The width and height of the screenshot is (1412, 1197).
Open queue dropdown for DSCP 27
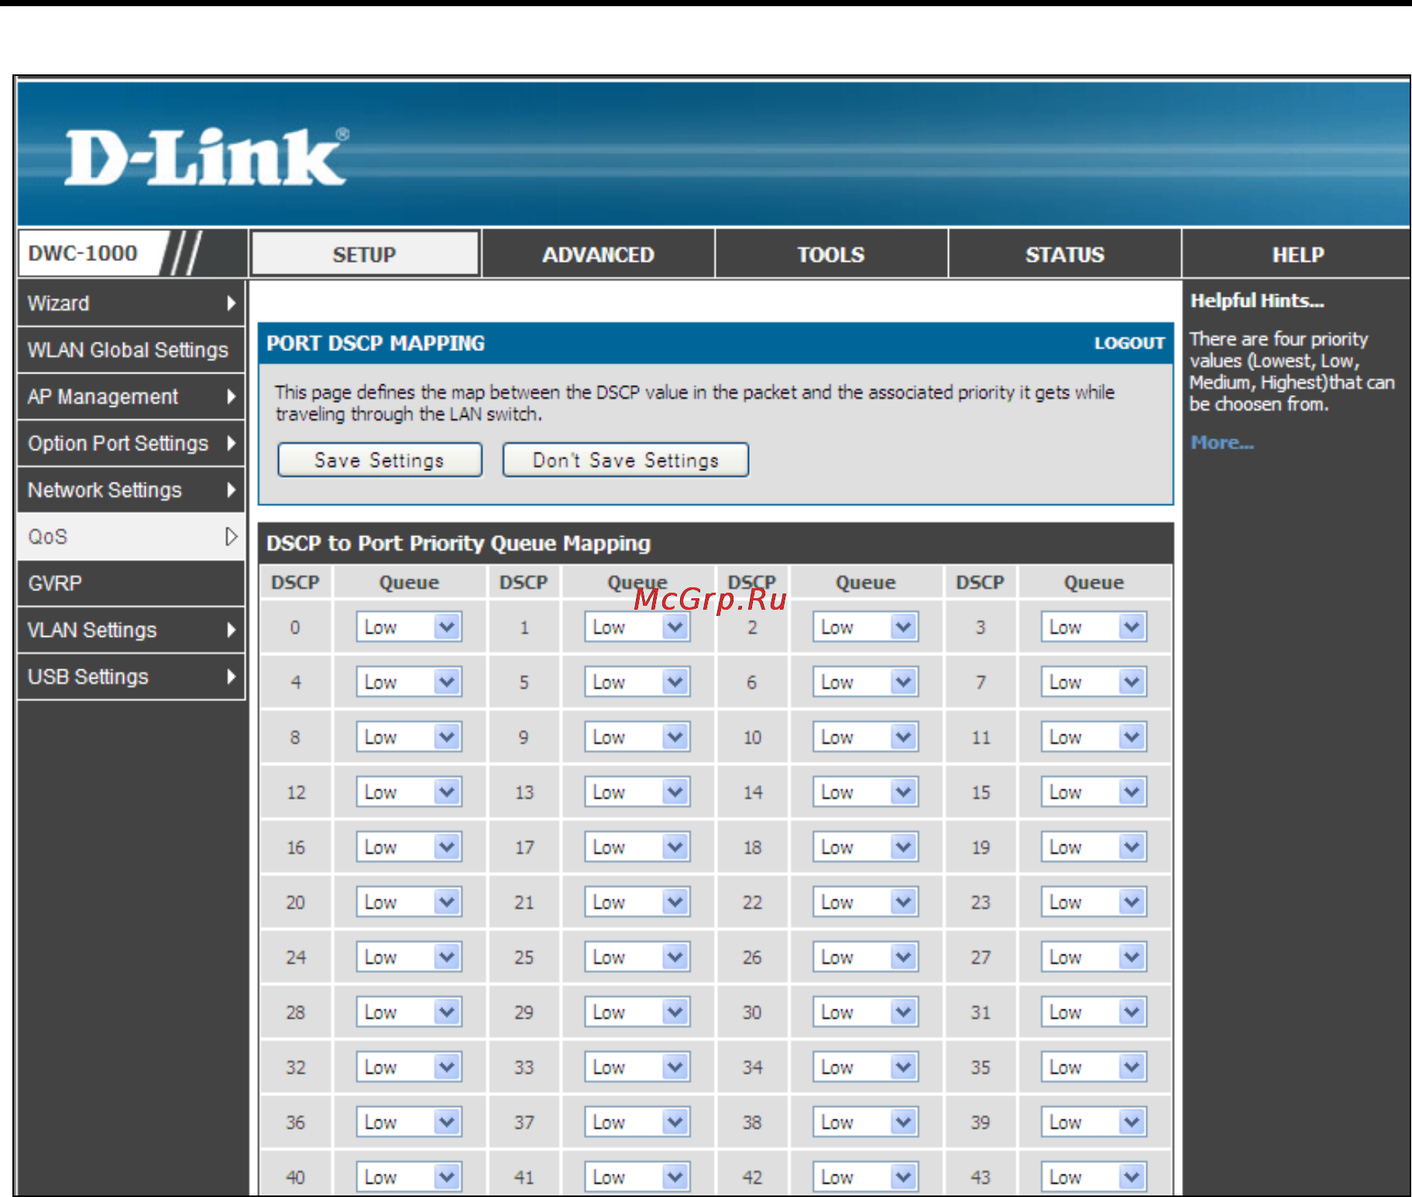pos(1094,957)
